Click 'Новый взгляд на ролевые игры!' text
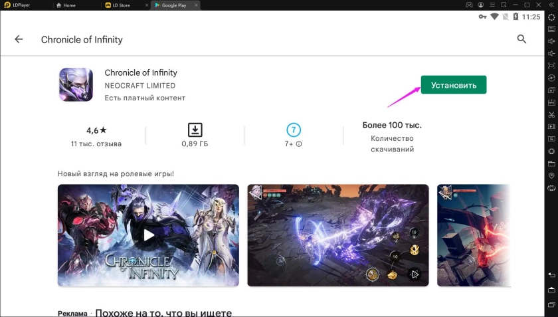 coord(116,174)
